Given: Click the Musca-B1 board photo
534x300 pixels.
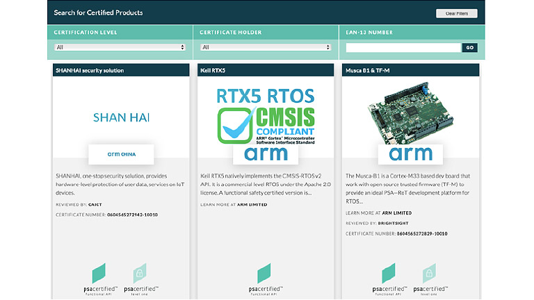Looking at the screenshot, I should click(410, 112).
